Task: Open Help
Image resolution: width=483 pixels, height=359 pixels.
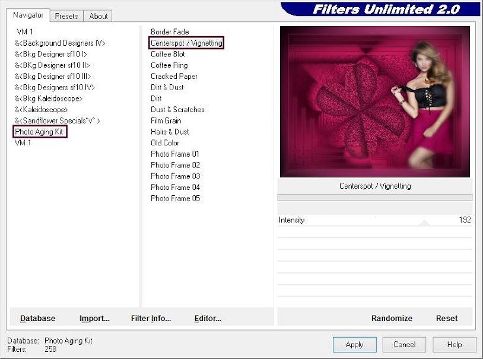Action: pyautogui.click(x=455, y=345)
